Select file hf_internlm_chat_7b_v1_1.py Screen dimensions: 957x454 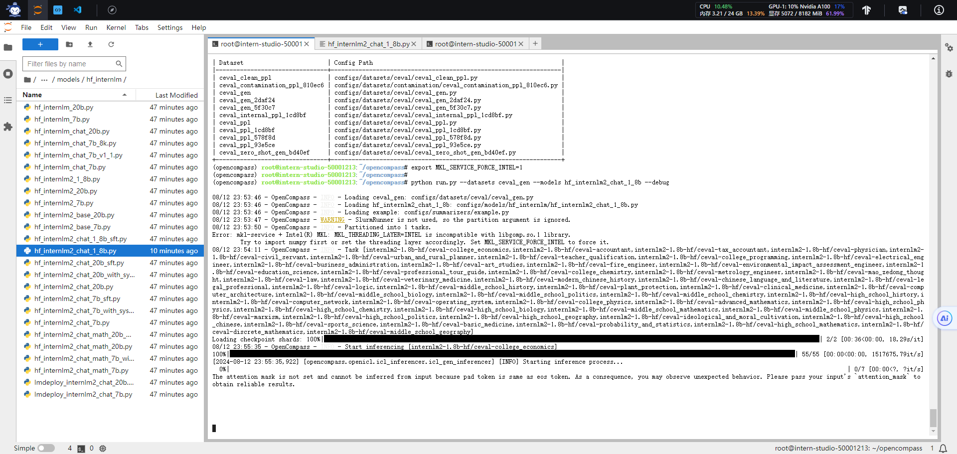tap(110, 155)
